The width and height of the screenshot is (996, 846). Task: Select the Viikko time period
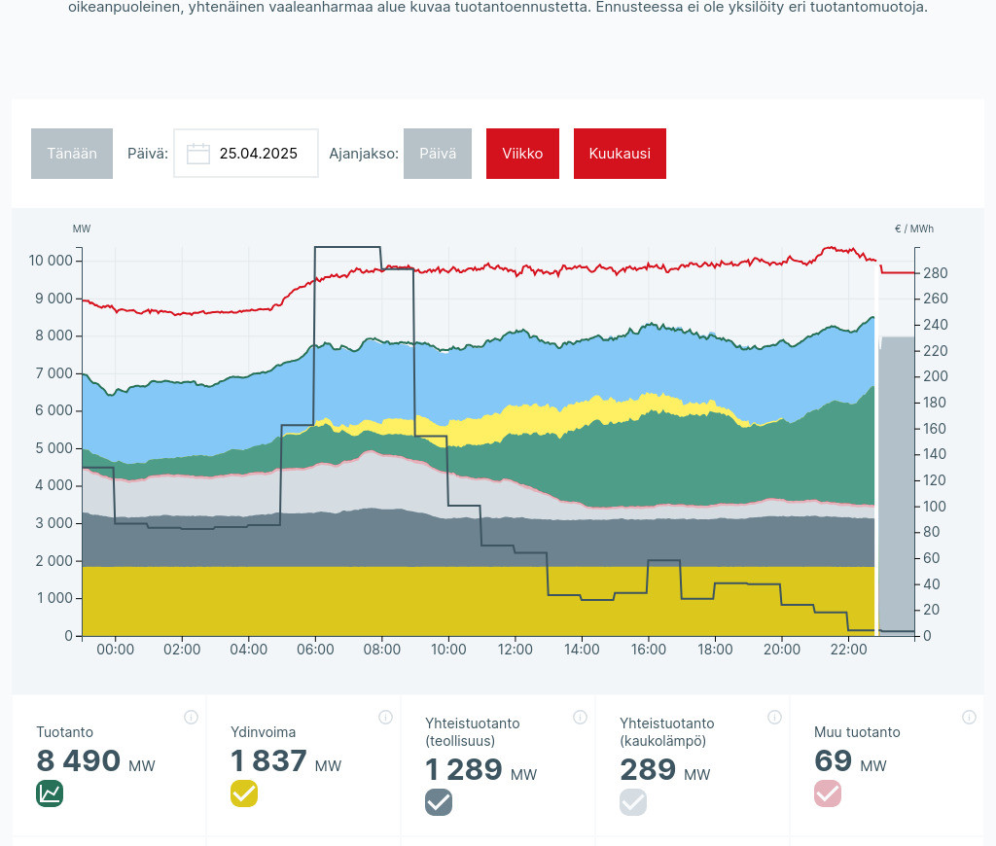522,154
